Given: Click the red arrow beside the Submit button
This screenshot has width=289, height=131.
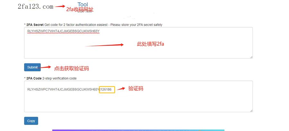Looking at the screenshot, I should point(44,67).
